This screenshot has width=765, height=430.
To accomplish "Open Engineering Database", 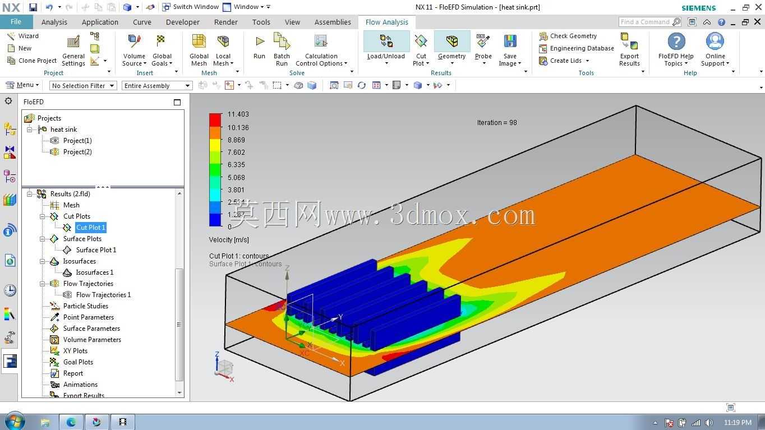I will coord(577,48).
